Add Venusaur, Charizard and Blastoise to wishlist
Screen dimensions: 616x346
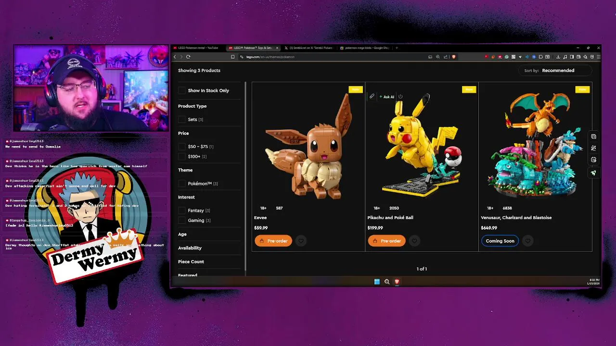click(x=528, y=241)
